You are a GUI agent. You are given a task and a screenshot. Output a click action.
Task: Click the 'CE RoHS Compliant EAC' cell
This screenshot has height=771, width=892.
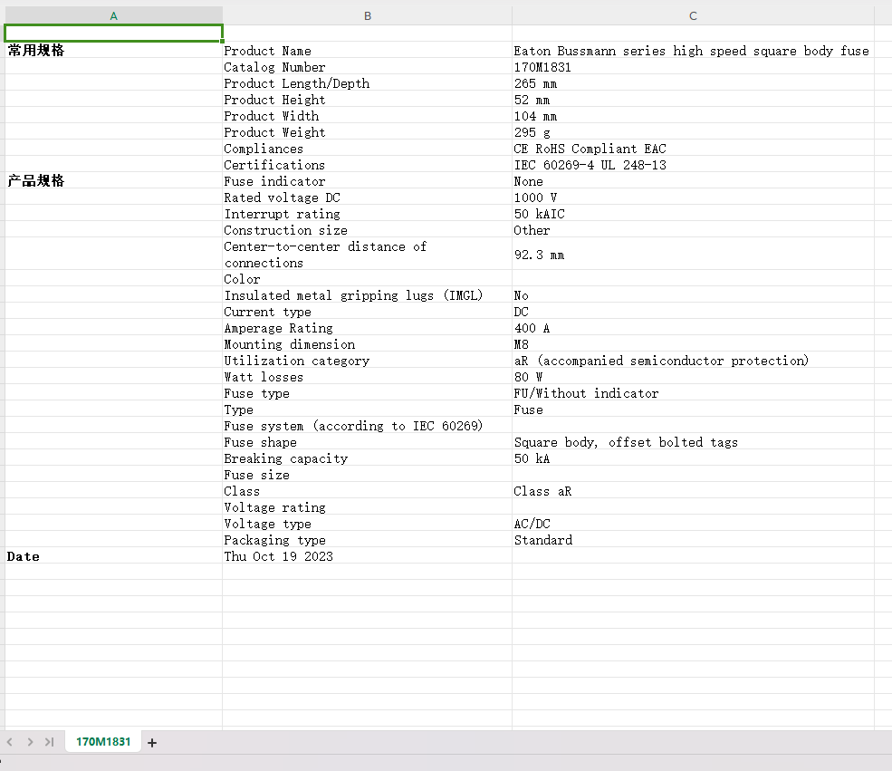693,149
